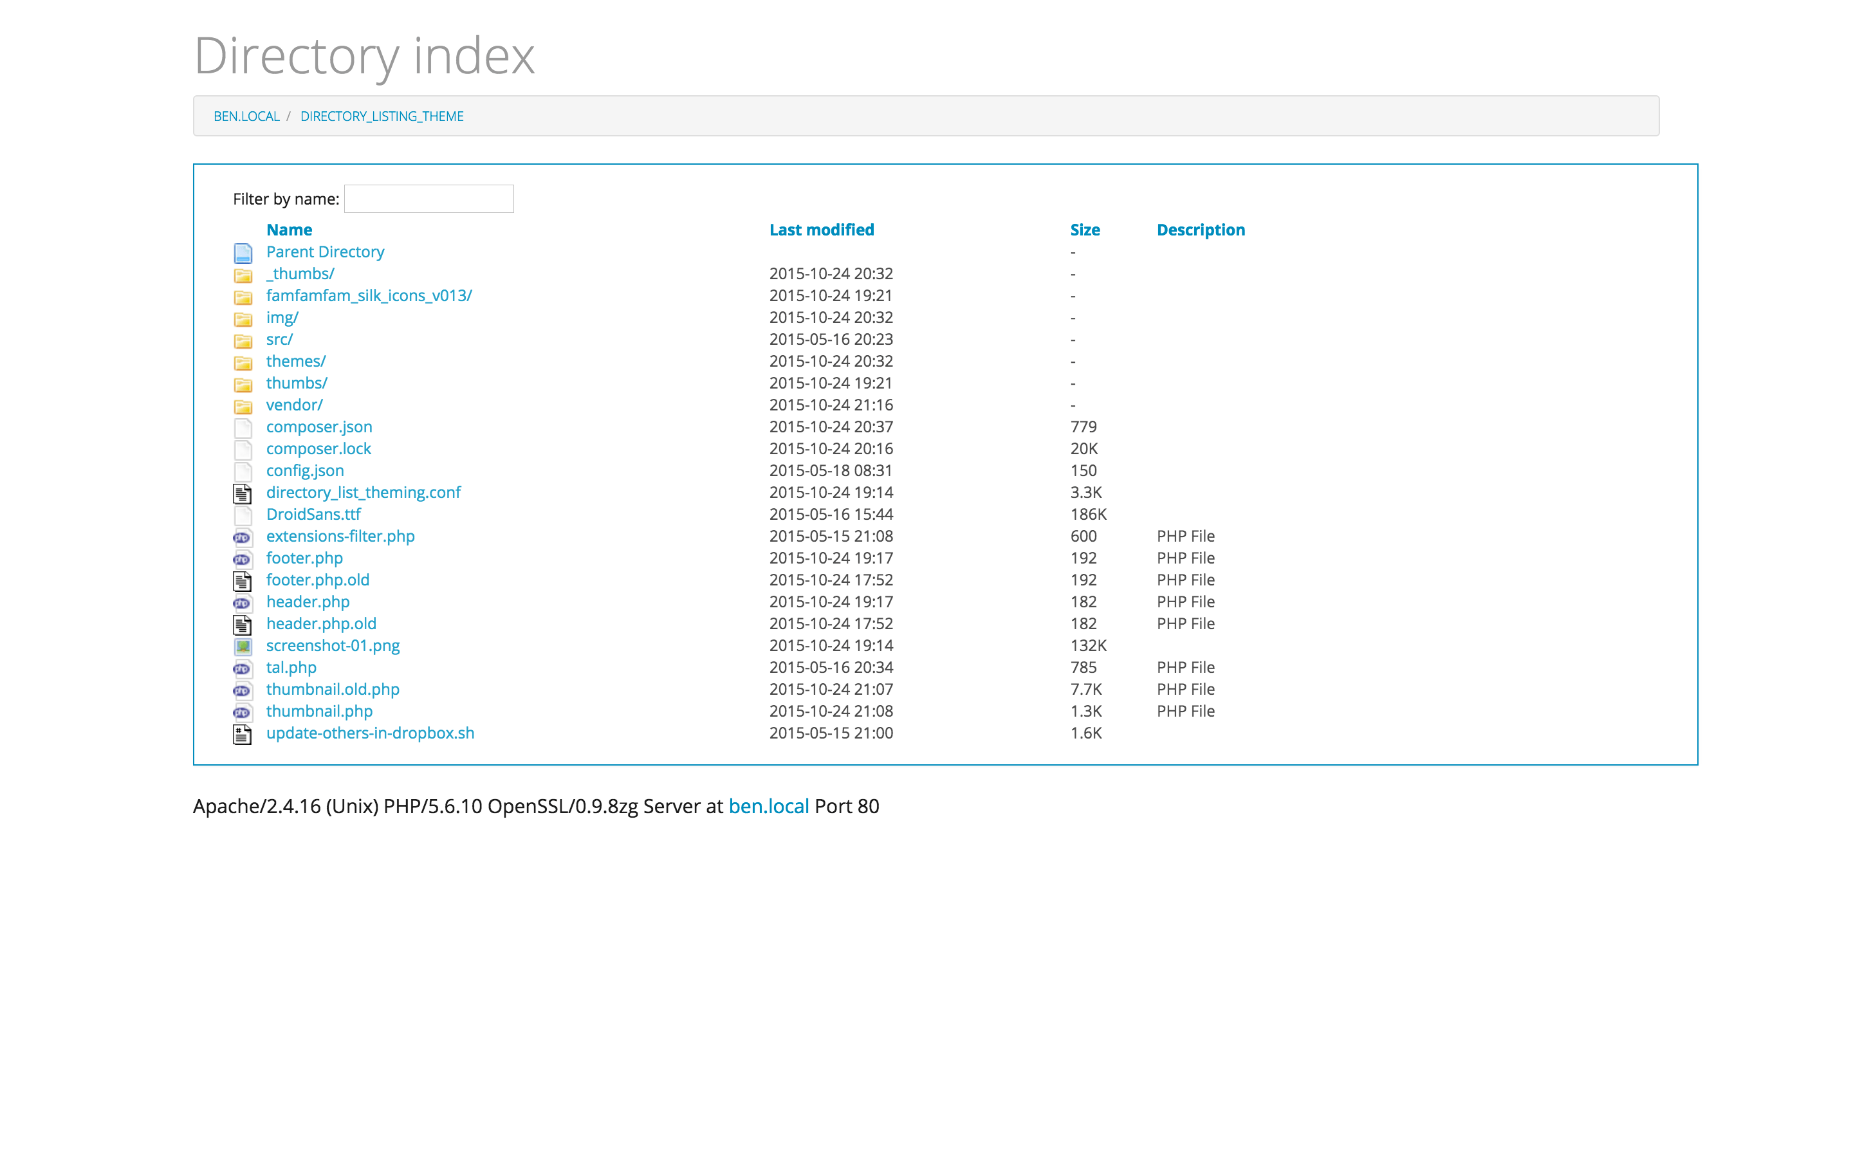Open the famfamfam_silk_icons_v013/ folder
The image size is (1853, 1158).
(368, 296)
